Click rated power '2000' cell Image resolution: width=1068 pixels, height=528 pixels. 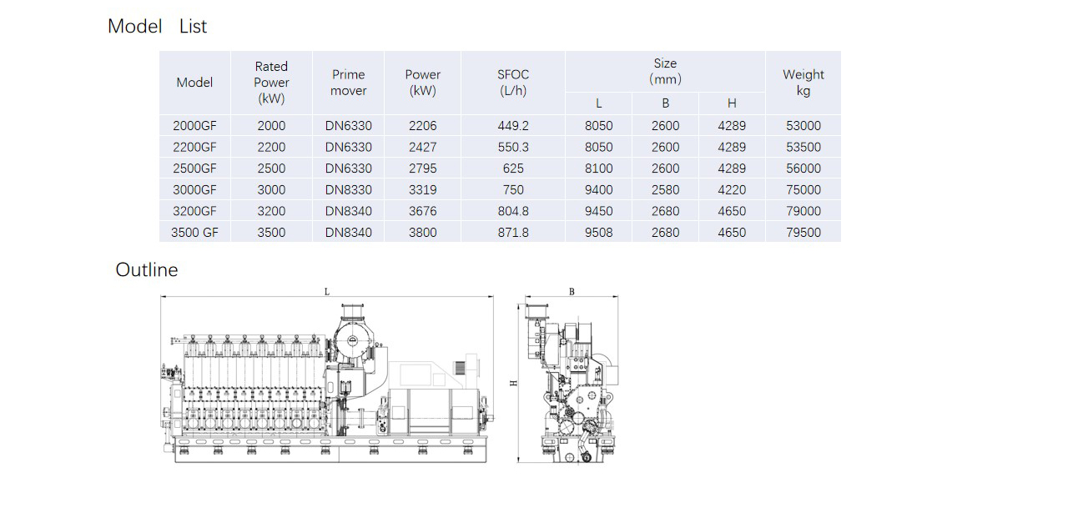coord(271,126)
